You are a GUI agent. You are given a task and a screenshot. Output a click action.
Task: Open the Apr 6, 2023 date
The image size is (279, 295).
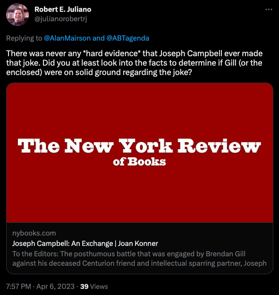(x=56, y=287)
